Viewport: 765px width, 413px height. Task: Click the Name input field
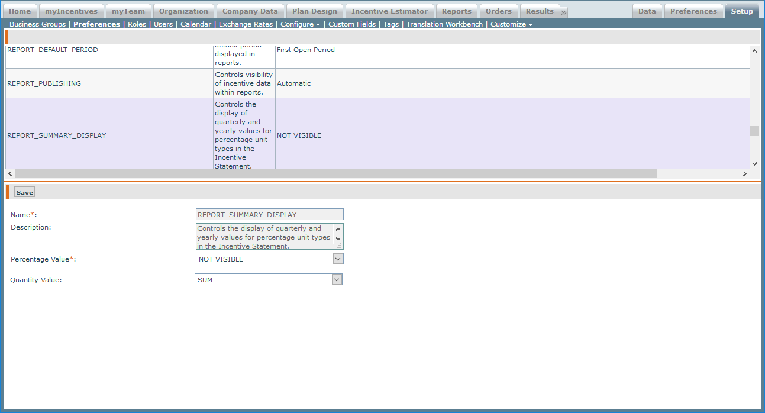point(269,215)
